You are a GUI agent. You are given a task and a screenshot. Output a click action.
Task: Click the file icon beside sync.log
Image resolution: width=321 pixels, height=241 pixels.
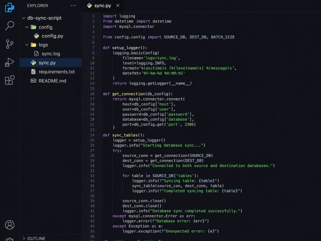tap(36, 53)
